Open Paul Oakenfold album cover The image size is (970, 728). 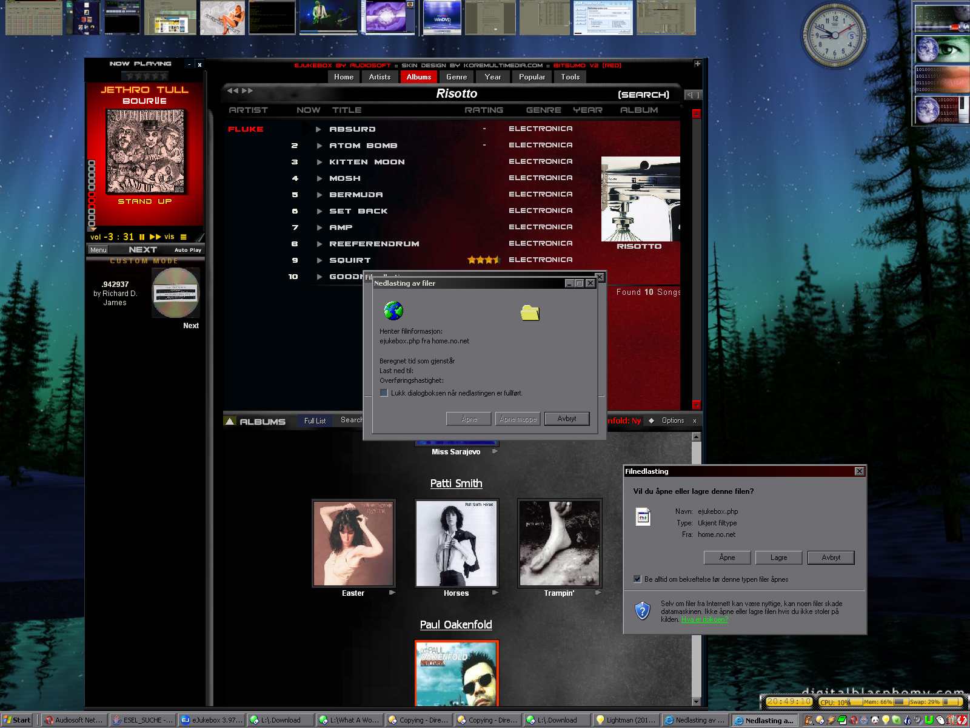tap(457, 673)
